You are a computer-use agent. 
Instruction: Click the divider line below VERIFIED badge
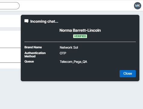(80, 42)
